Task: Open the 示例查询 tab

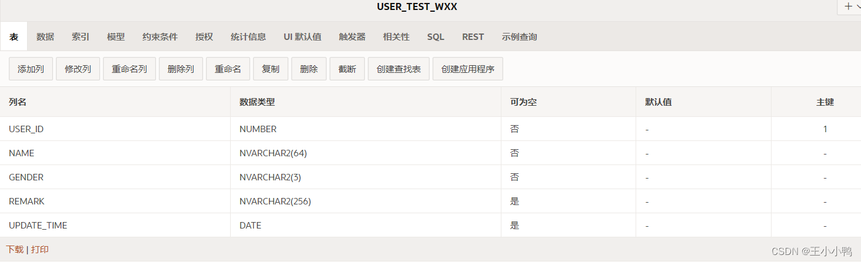Action: (x=520, y=36)
